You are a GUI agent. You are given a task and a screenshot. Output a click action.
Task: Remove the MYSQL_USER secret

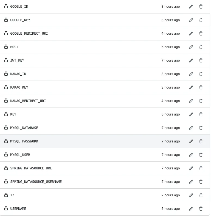pos(201,155)
